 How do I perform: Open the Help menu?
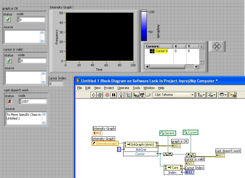pyautogui.click(x=161, y=88)
